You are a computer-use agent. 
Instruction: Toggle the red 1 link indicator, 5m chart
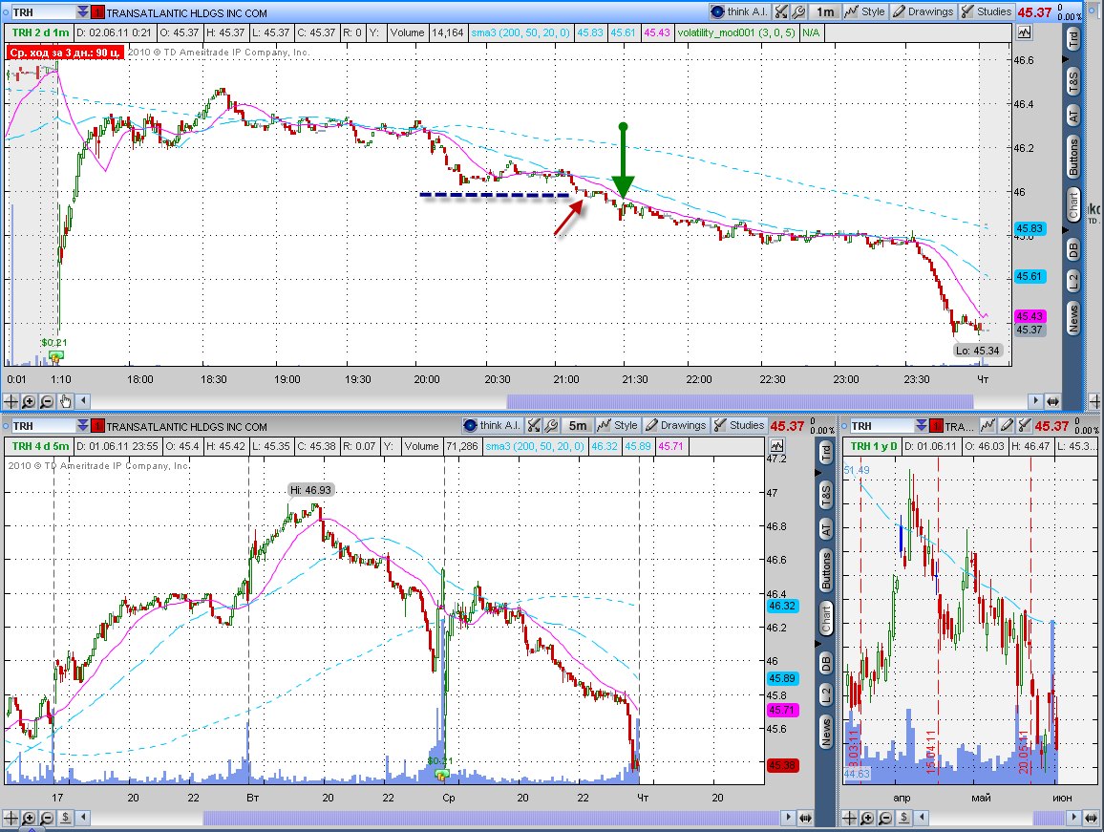(98, 426)
